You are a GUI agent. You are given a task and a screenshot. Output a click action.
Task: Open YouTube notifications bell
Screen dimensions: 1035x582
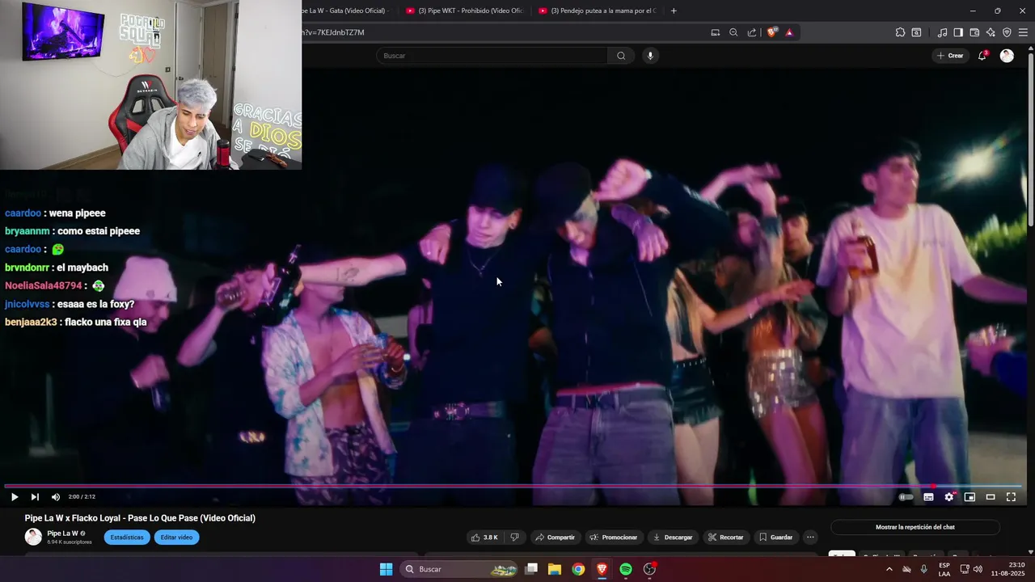pos(982,56)
